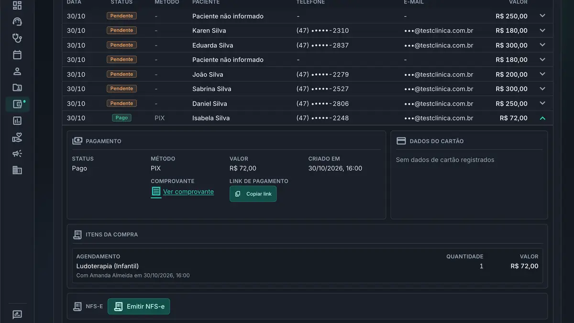
Task: Click Karen Silva's R$ 180,00 value
Action: tap(512, 31)
